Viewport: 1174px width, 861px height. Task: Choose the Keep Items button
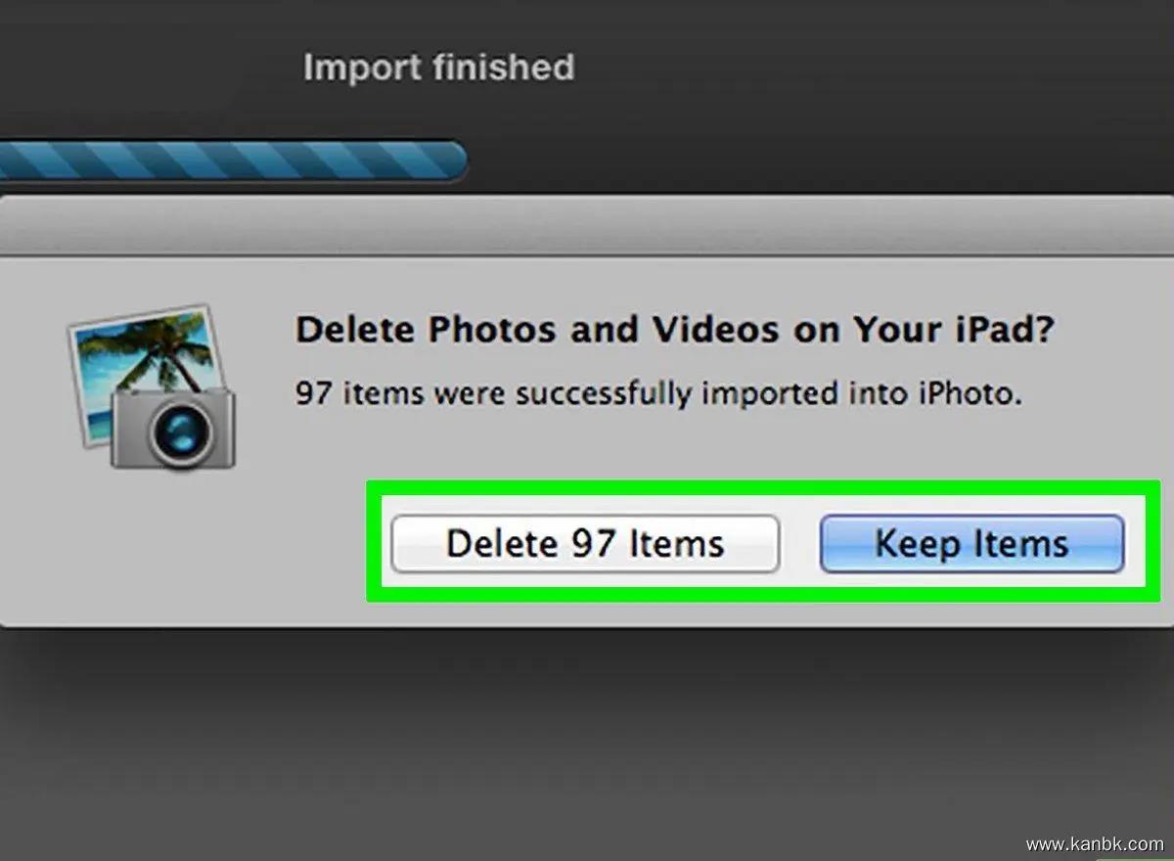[x=971, y=543]
